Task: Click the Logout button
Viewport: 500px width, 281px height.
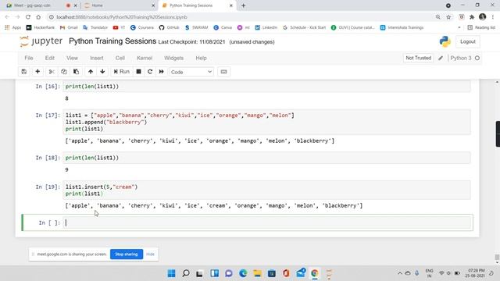Action: click(x=468, y=41)
